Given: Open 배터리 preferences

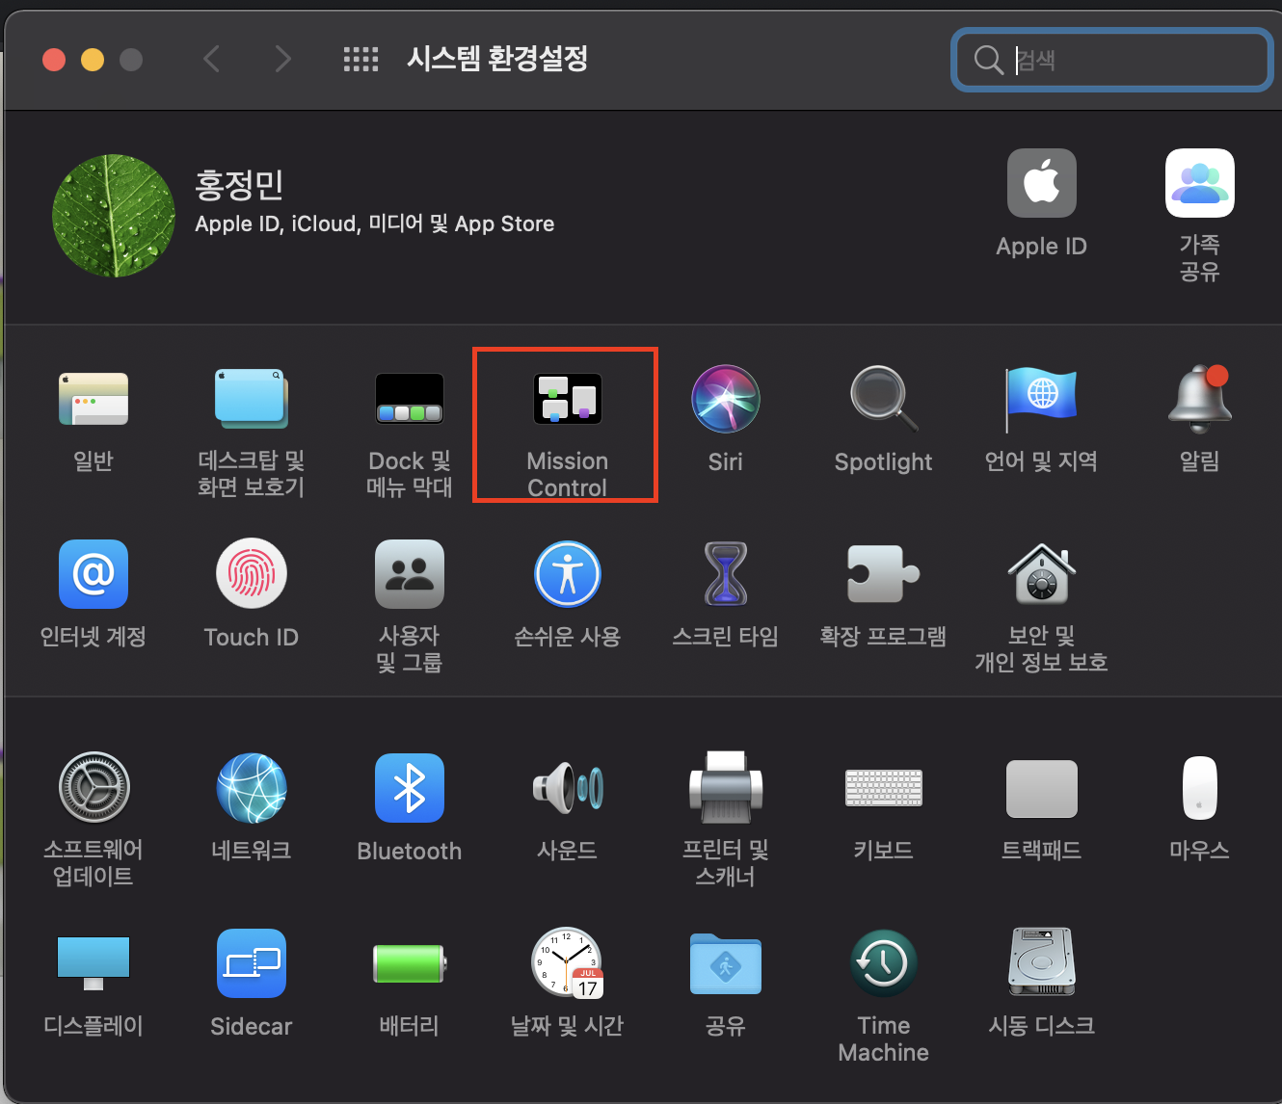Looking at the screenshot, I should tap(409, 963).
